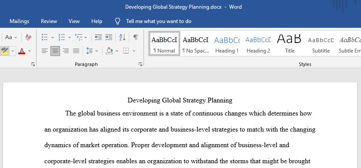Screen dimensions: 361x168
Task: Switch to the View ribbon tab
Action: click(74, 21)
